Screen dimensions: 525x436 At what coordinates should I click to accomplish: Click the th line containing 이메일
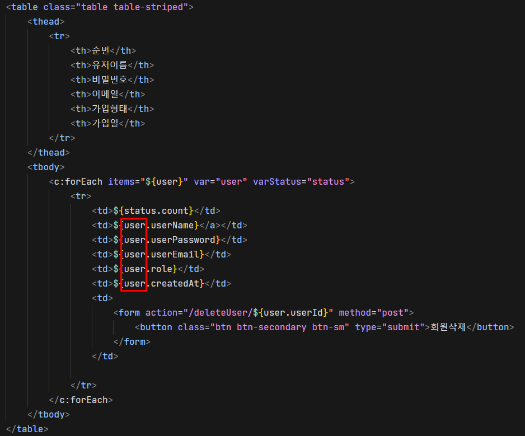coord(108,94)
